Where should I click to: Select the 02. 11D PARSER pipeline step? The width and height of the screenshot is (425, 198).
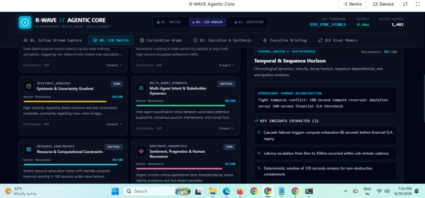(x=207, y=22)
